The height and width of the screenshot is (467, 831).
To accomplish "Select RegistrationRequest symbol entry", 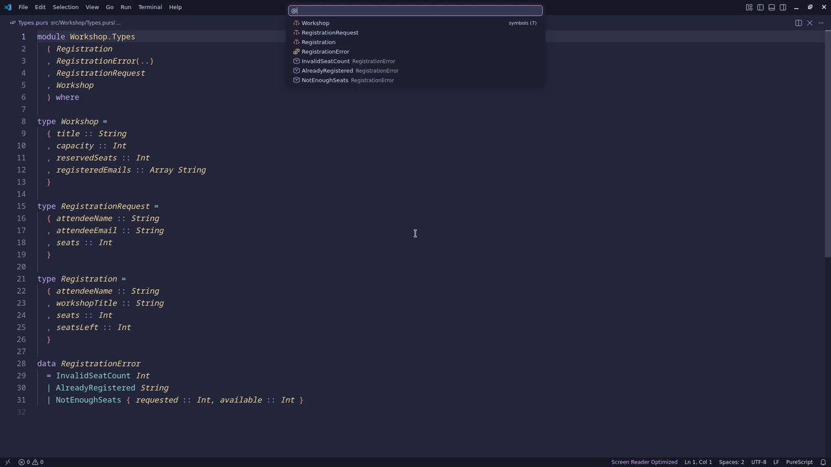I will coord(415,32).
